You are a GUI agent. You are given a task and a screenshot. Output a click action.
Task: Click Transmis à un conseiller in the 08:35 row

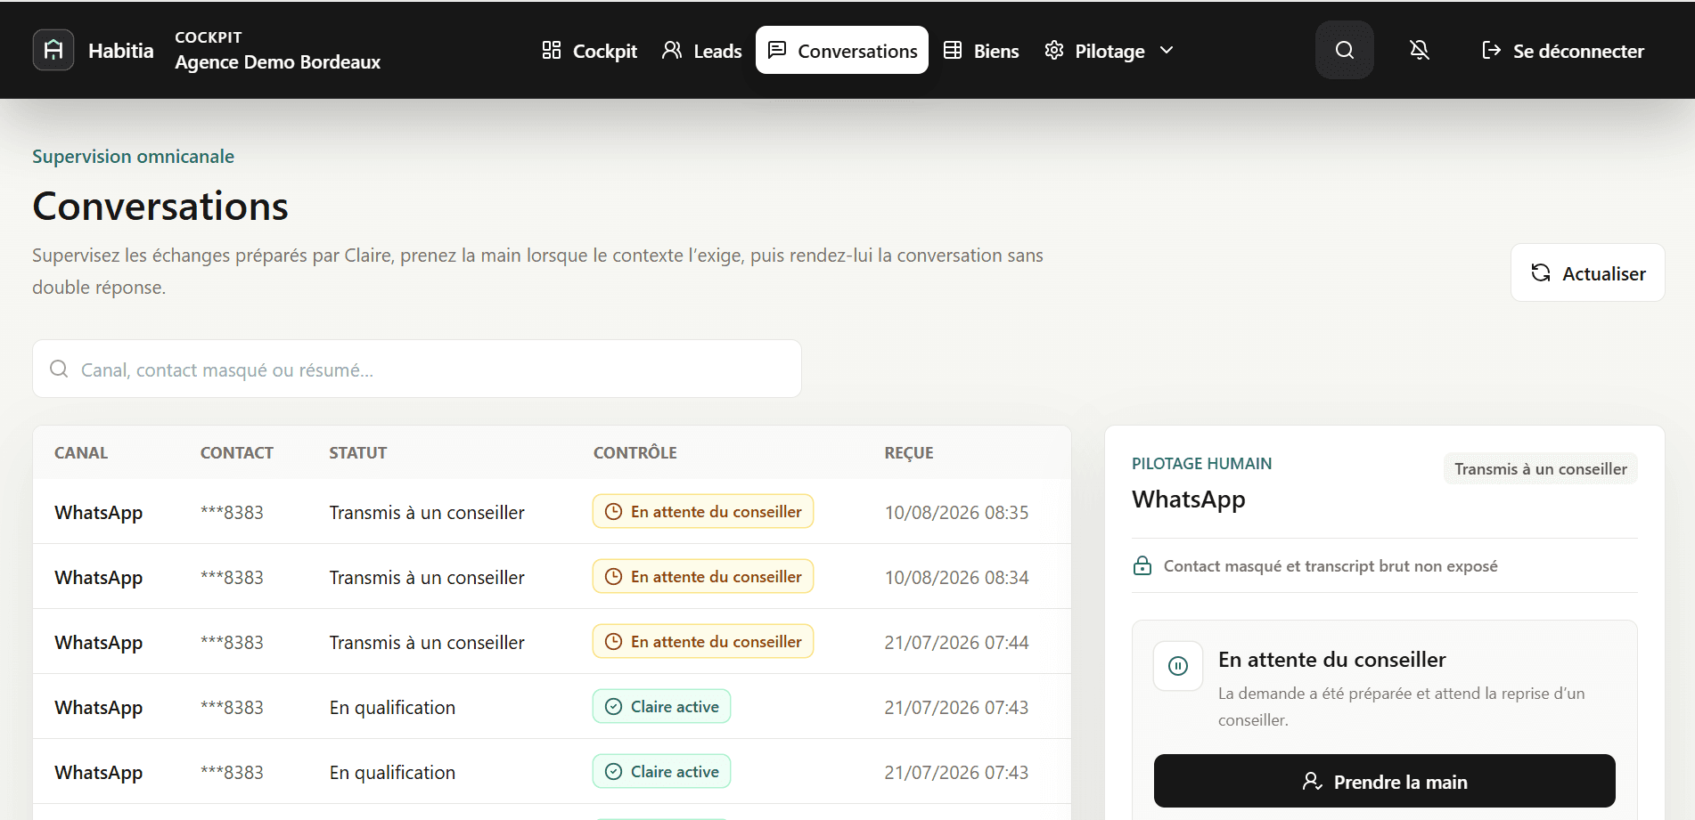[427, 512]
